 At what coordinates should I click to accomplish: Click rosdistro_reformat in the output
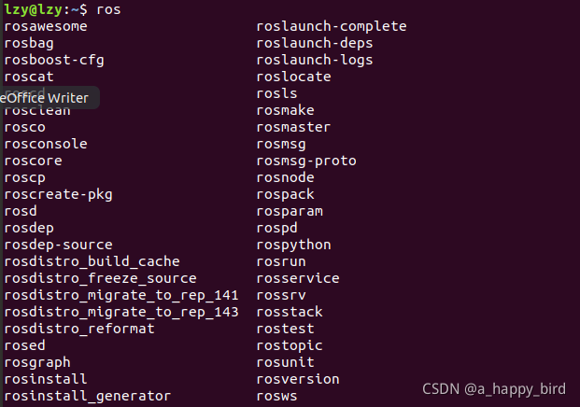(79, 329)
